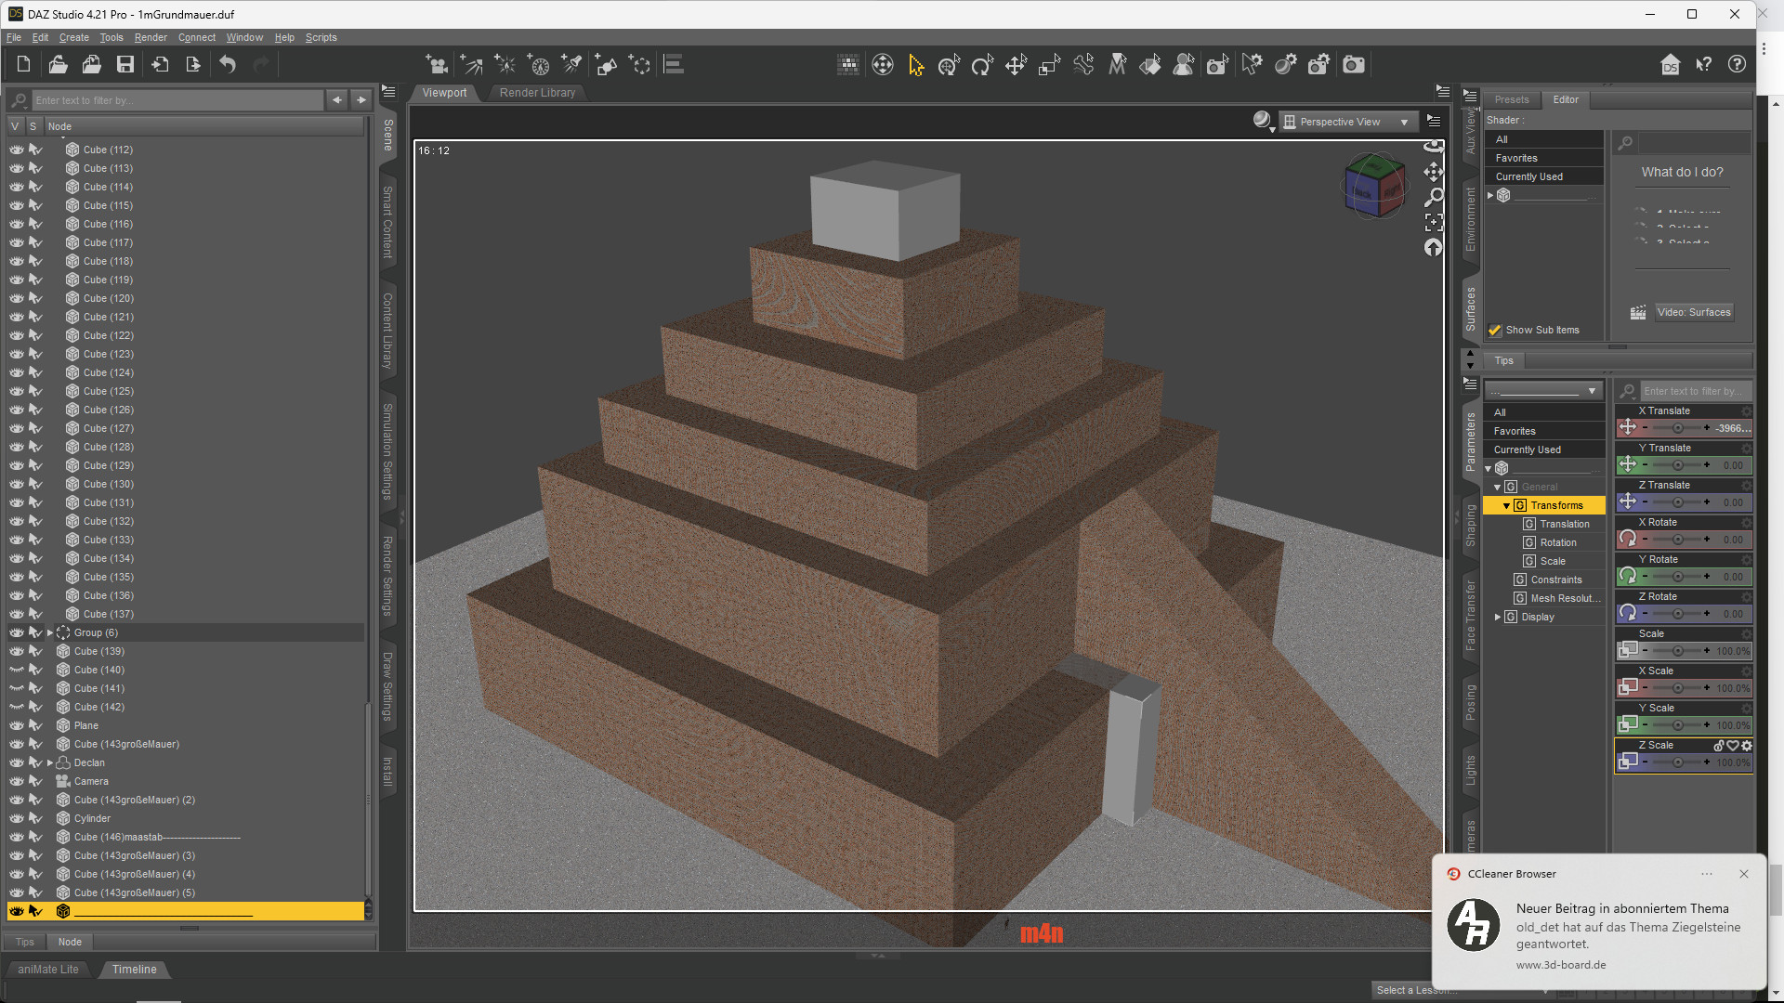Viewport: 1784px width, 1003px height.
Task: Click the Undo arrow icon
Action: (x=228, y=65)
